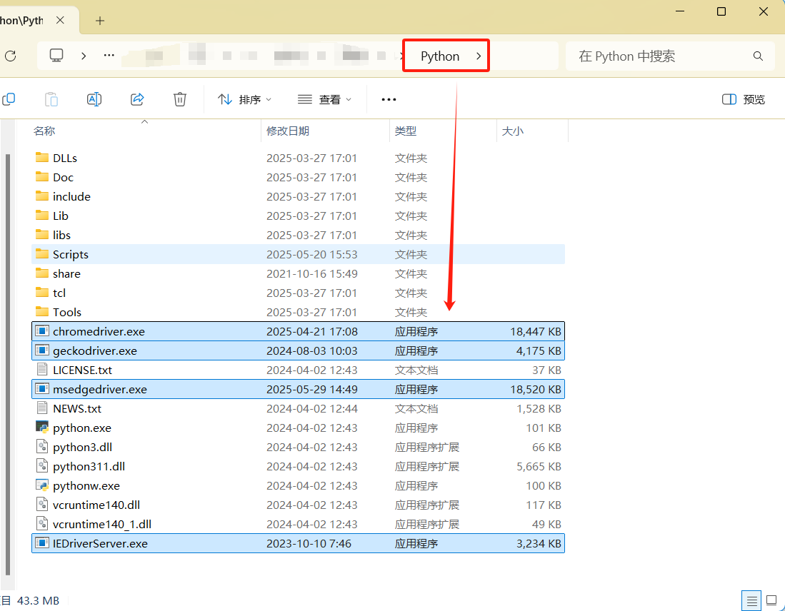The image size is (785, 611).
Task: Click 文本文档 type of LICENSE.txt
Action: (416, 370)
